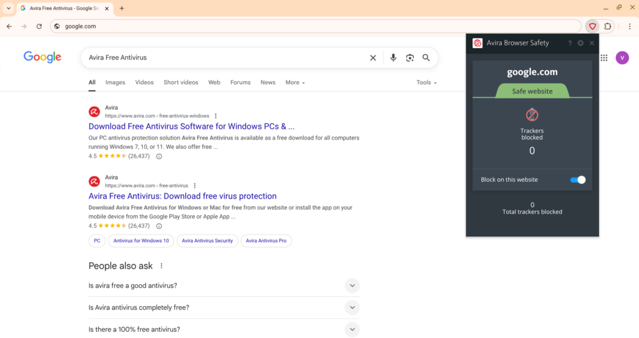The width and height of the screenshot is (639, 338).
Task: Clear the search box with the X icon
Action: click(x=373, y=58)
